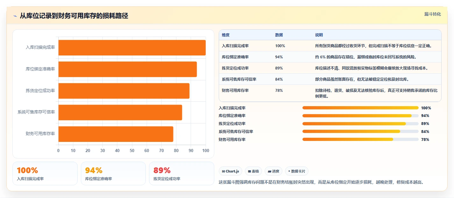
Task: Click the footer note starting 这张漏斗图强调库存问题
Action: click(x=321, y=182)
